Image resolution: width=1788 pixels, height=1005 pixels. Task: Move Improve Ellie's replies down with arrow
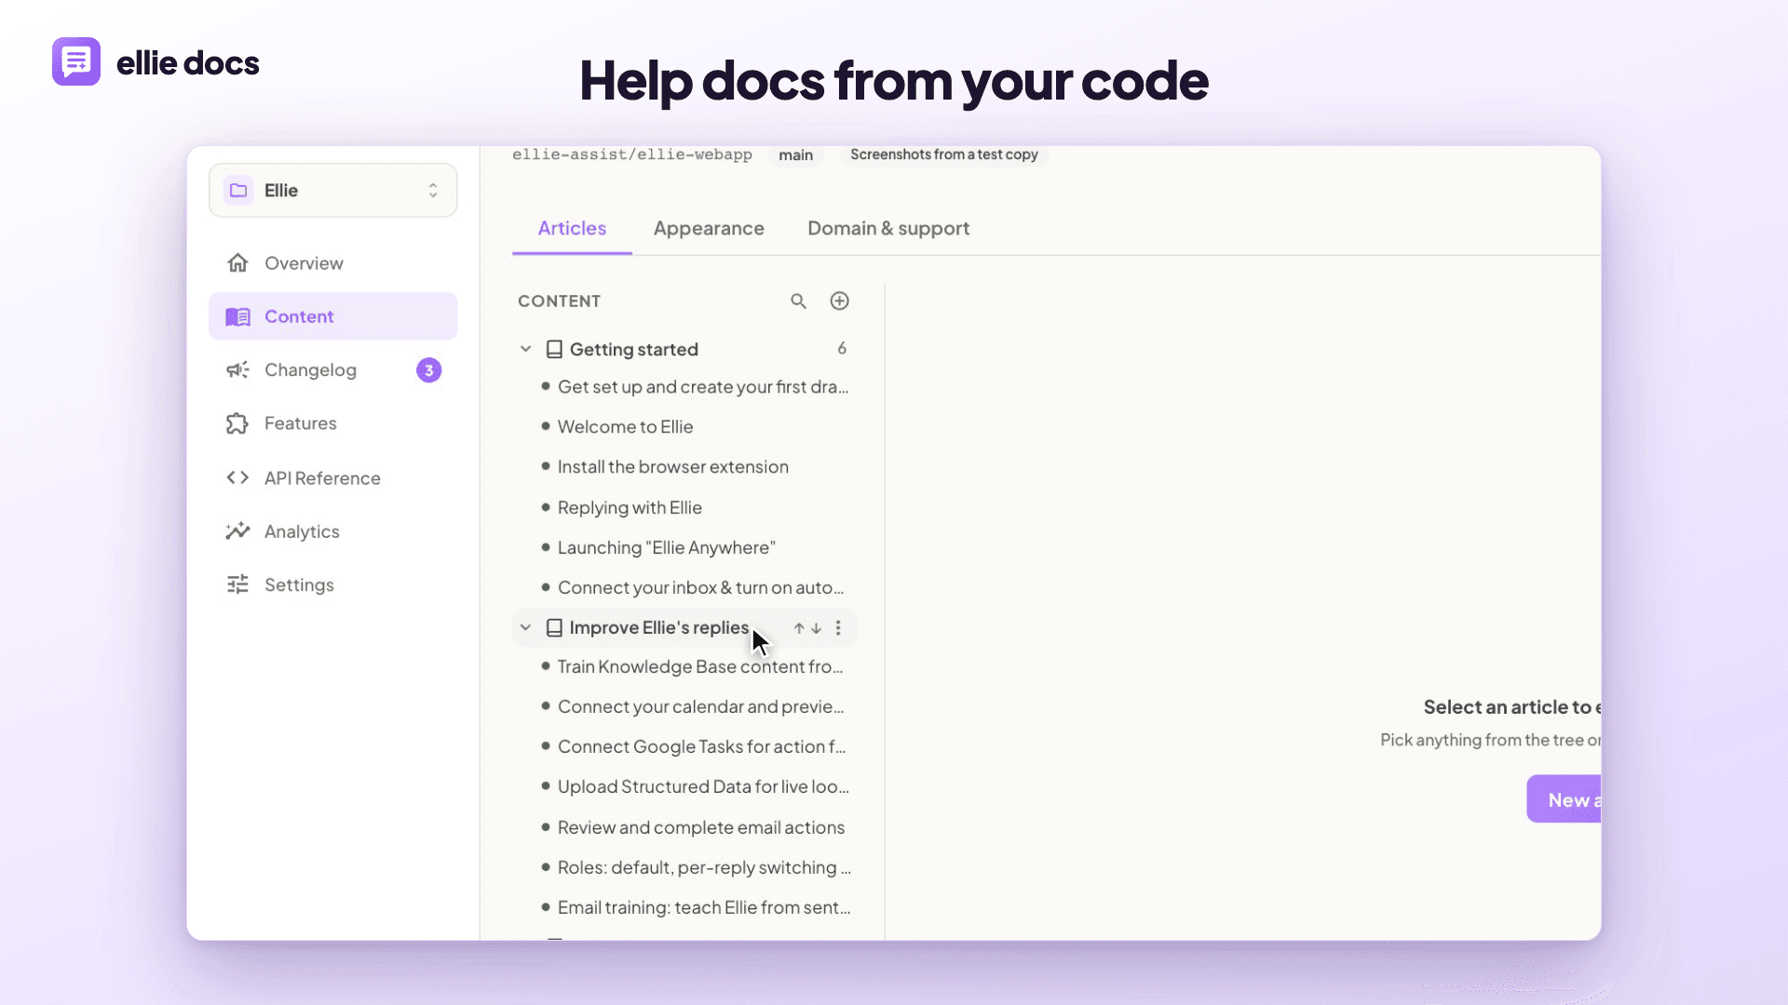click(816, 628)
